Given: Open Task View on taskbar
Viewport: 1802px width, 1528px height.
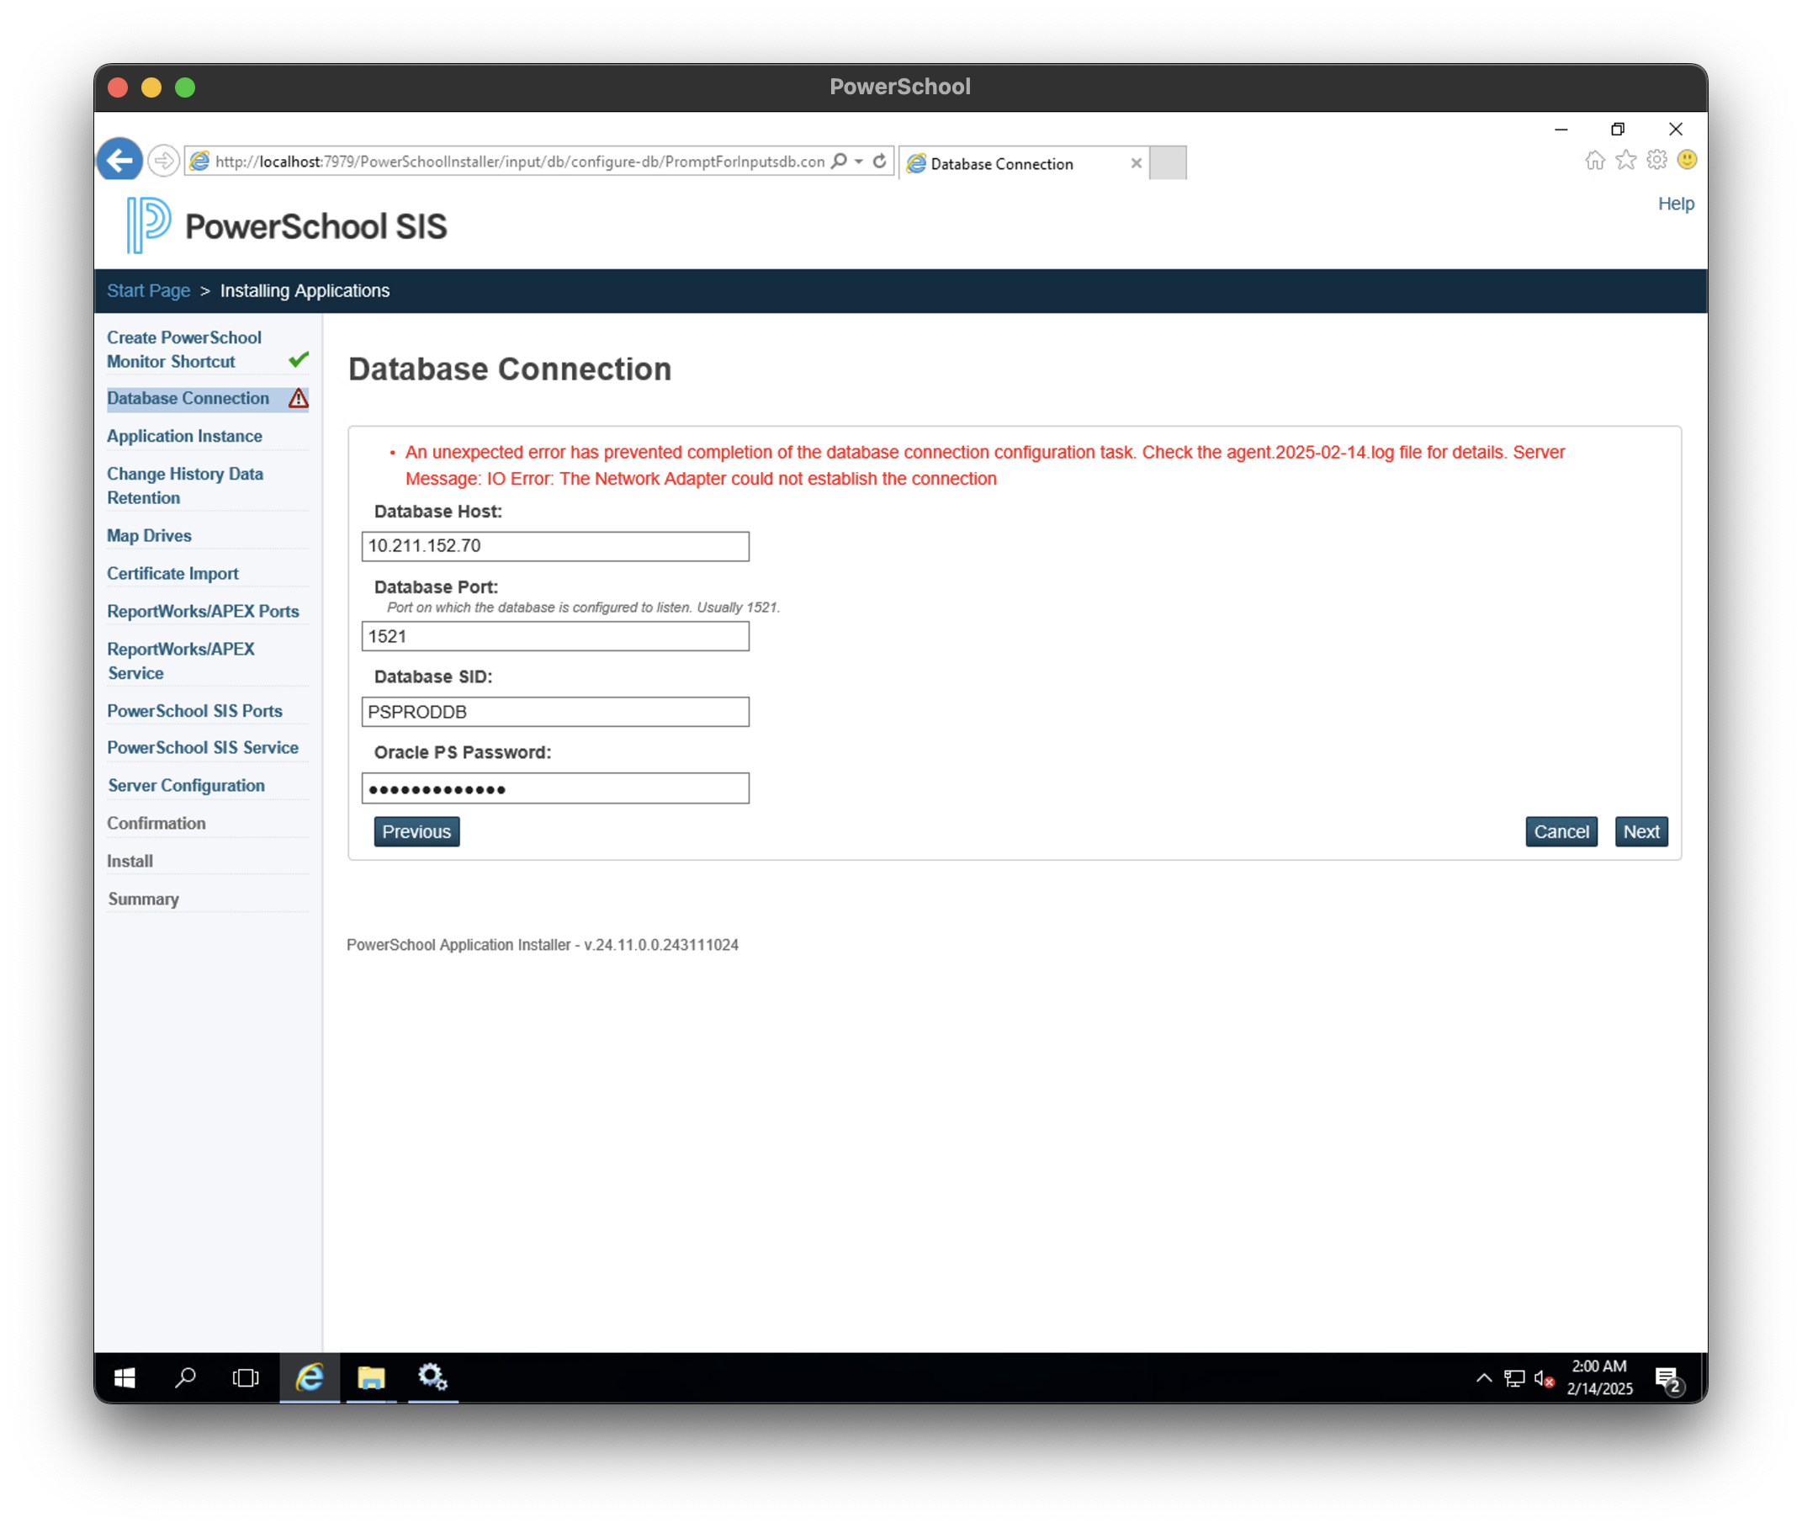Looking at the screenshot, I should pyautogui.click(x=245, y=1378).
